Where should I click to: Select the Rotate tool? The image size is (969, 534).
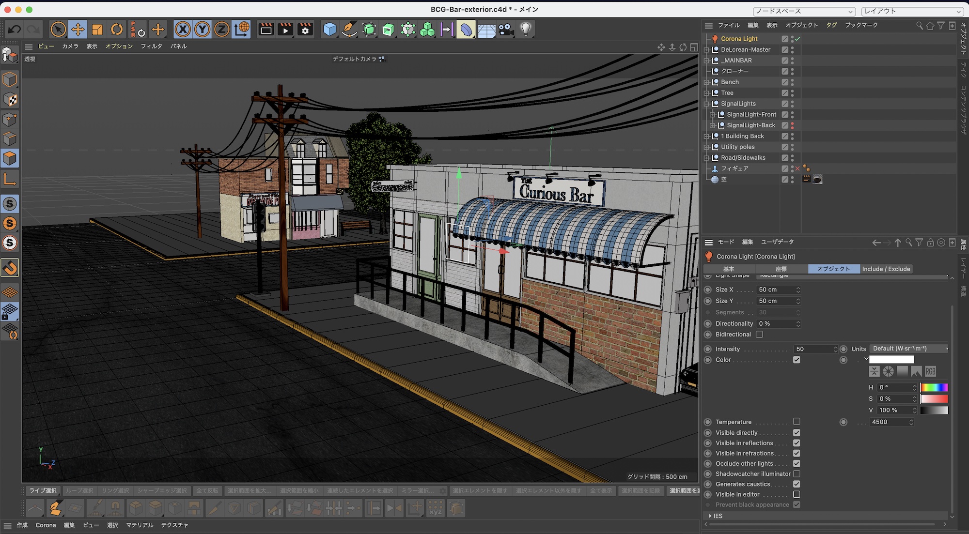coord(117,30)
